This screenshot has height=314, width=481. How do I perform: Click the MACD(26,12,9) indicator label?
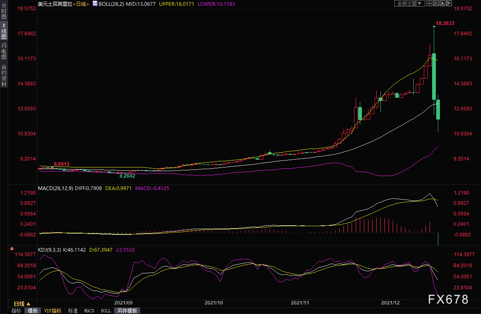(x=55, y=188)
